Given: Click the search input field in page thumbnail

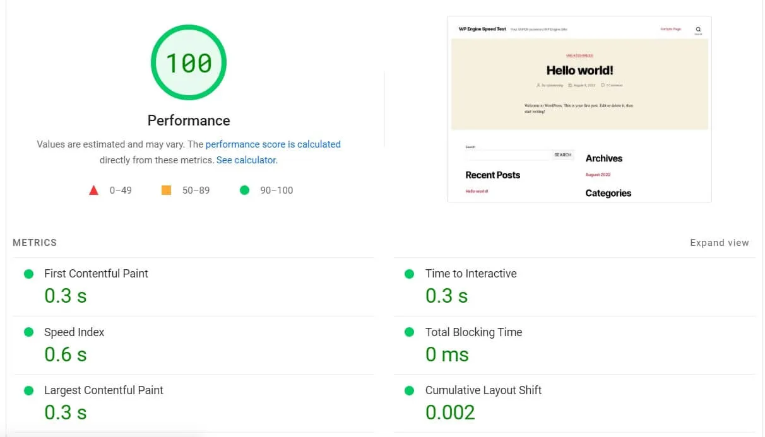Looking at the screenshot, I should 509,154.
